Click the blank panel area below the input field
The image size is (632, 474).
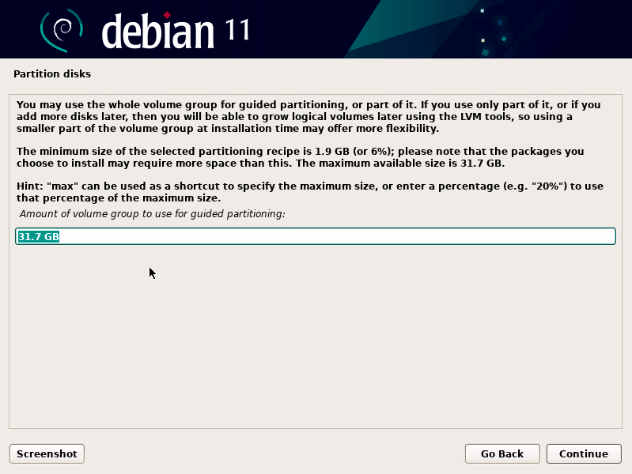316,340
